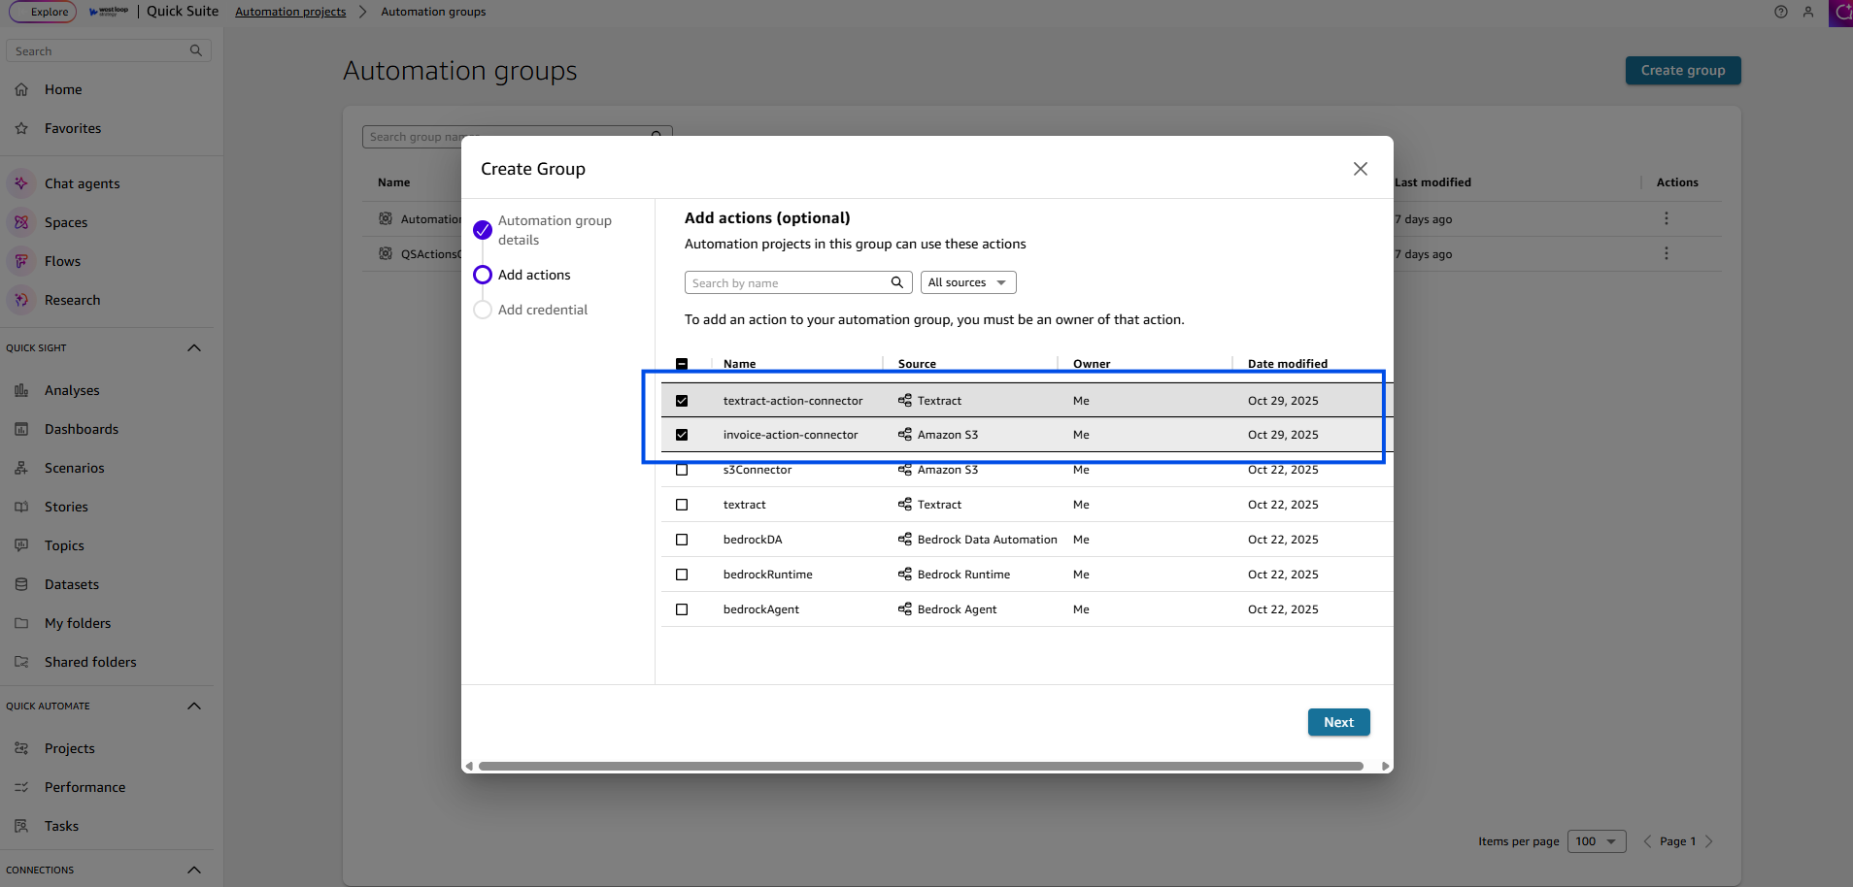
Task: Click the Search group name field
Action: (x=518, y=137)
